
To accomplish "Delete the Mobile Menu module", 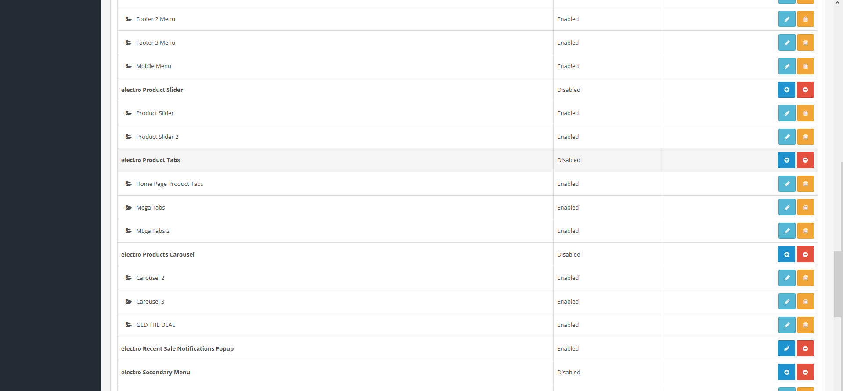I will click(x=805, y=66).
